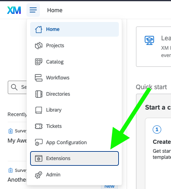171x189 pixels.
Task: Toggle the hamburger navigation menu
Action: (33, 10)
